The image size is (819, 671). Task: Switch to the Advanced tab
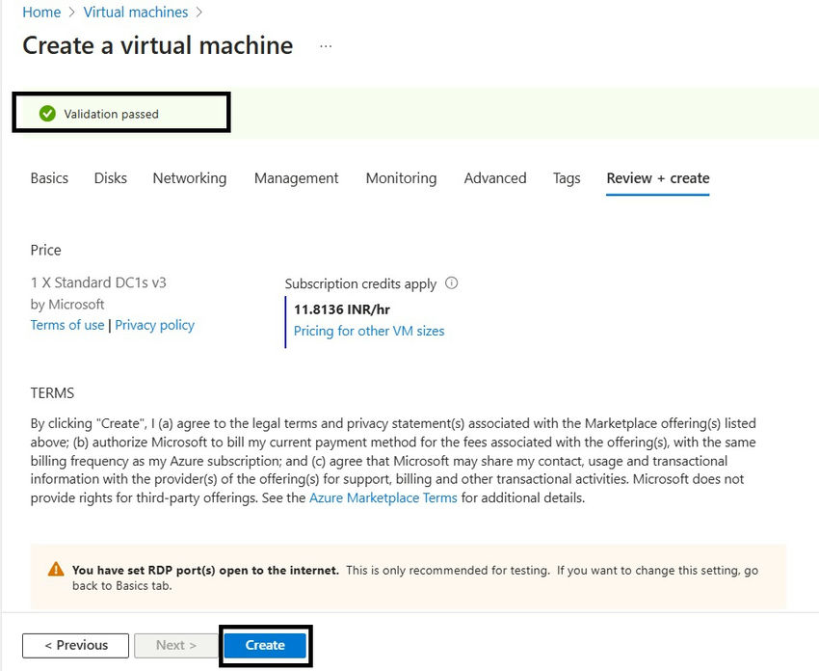click(495, 178)
